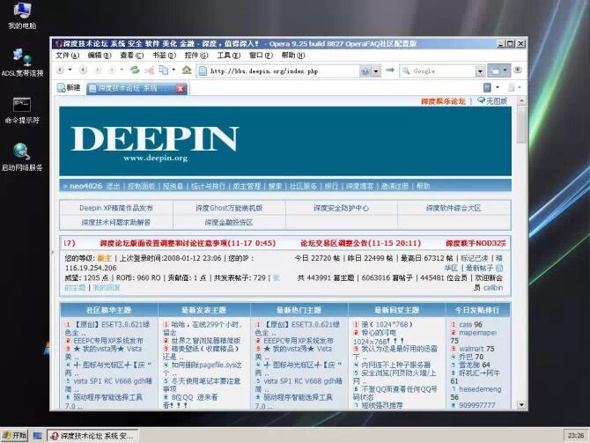Image resolution: width=590 pixels, height=443 pixels.
Task: Click the icon at address bar's right end
Action: tap(365, 71)
